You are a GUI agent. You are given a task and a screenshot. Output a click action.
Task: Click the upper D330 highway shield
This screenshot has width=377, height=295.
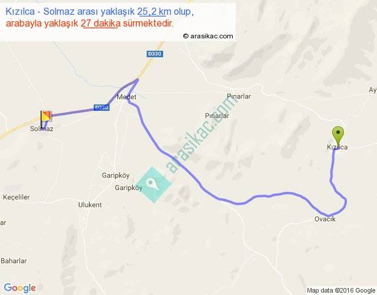point(155,54)
